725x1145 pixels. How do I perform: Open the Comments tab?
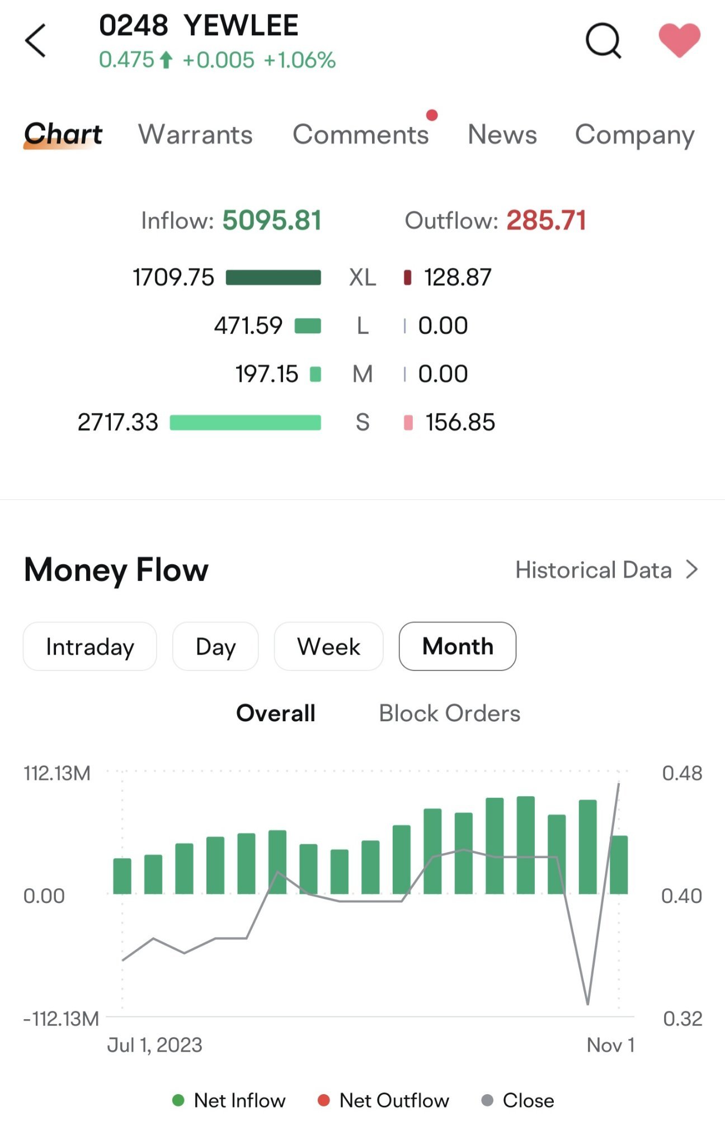pos(360,135)
